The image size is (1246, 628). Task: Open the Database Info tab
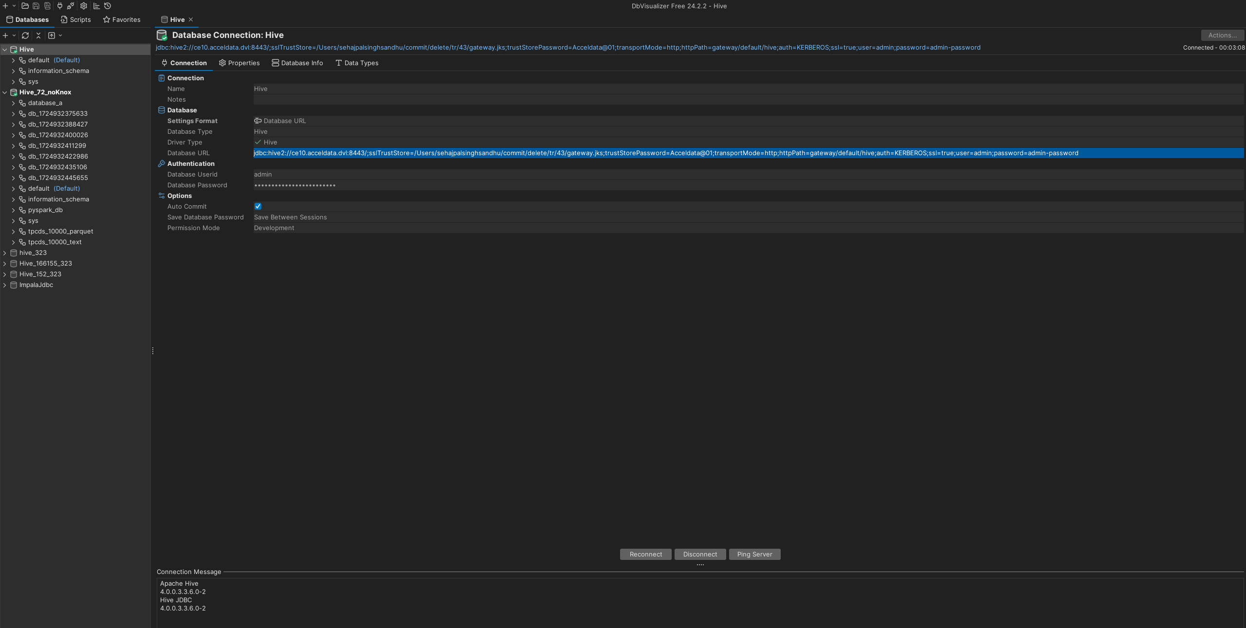tap(297, 63)
